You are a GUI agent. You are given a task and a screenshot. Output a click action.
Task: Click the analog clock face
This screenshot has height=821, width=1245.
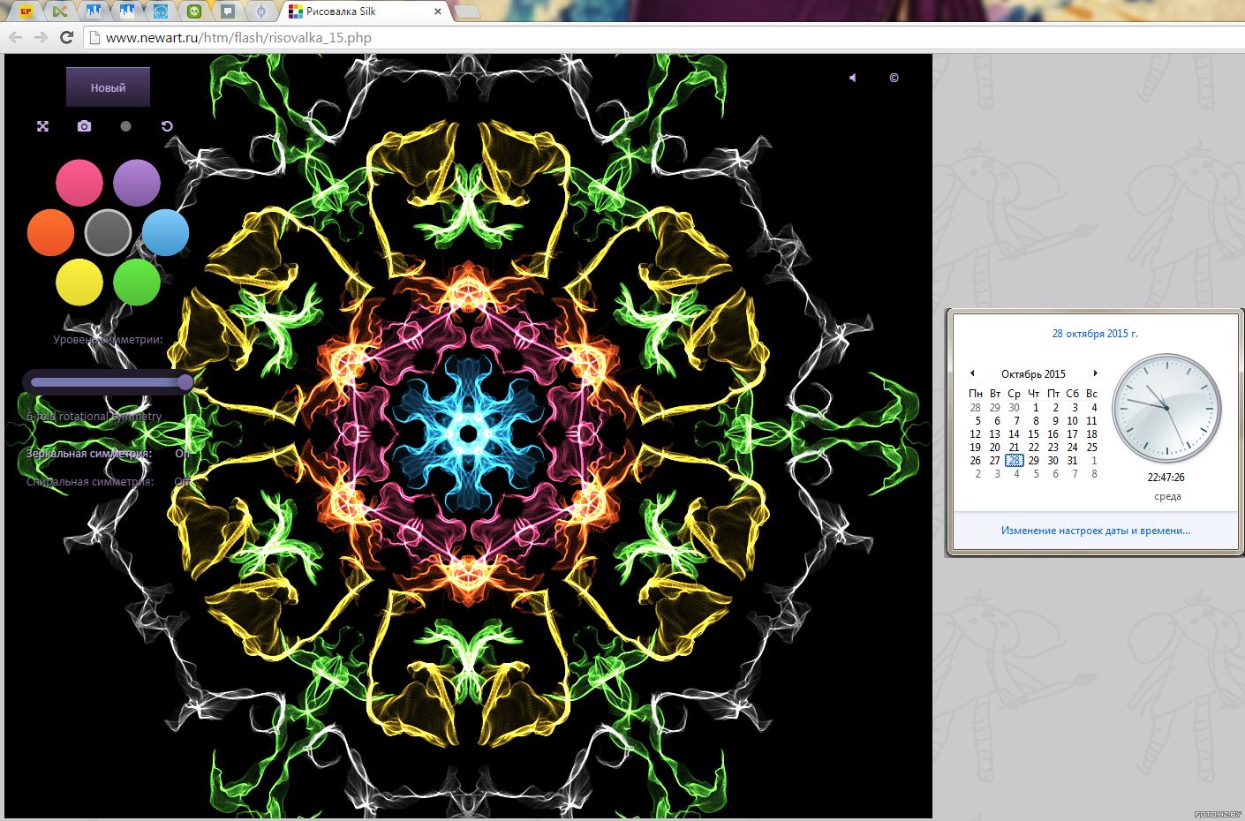1166,409
